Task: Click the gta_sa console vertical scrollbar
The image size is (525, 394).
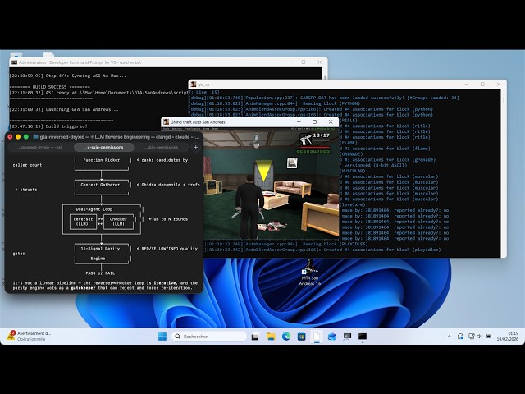Action: pyautogui.click(x=504, y=172)
